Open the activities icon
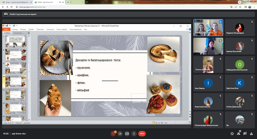This screenshot has height=139, width=257. [251, 133]
